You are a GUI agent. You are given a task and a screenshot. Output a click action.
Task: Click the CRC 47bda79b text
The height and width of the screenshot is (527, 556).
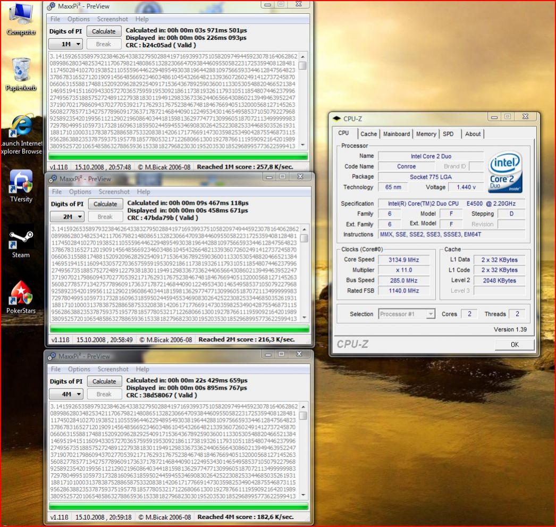[163, 218]
